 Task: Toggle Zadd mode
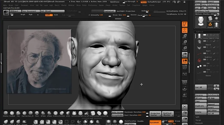pyautogui.click(x=49, y=15)
